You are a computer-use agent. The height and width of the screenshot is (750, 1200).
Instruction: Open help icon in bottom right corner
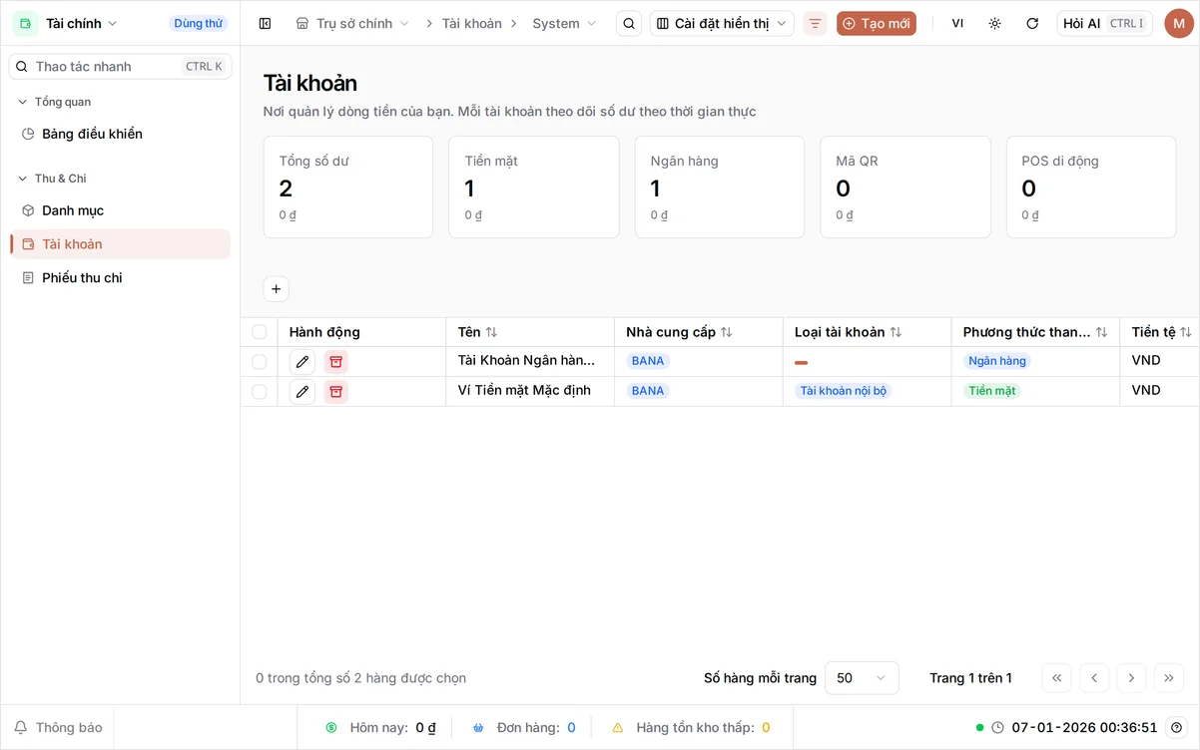click(1177, 727)
